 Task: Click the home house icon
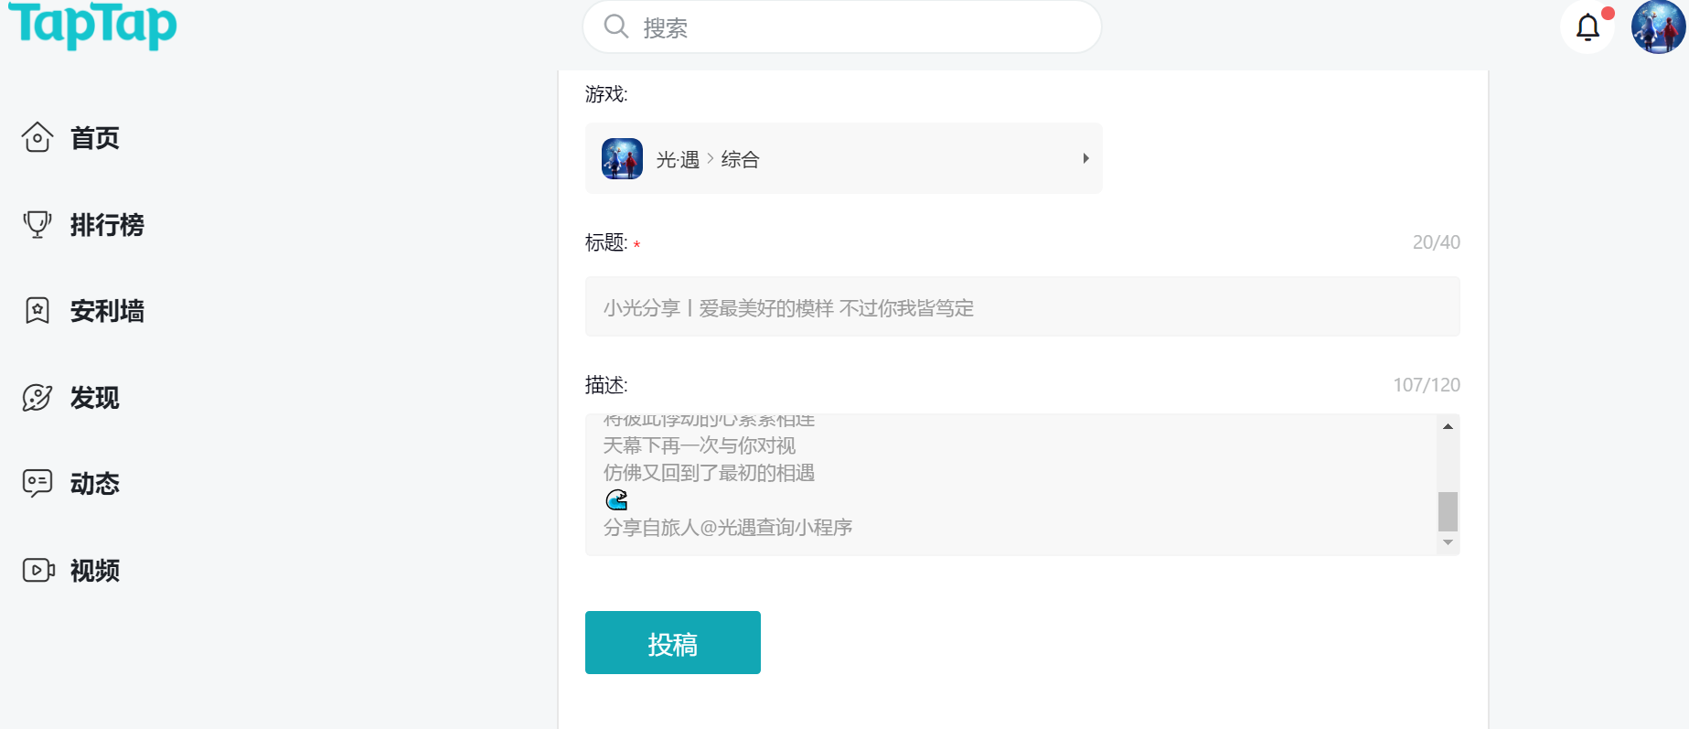click(37, 137)
